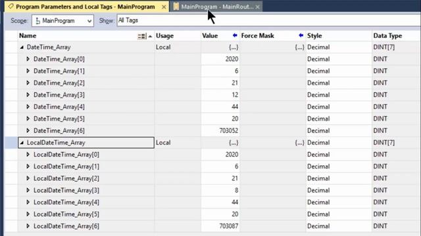Screen dimensions: 421x236
Task: Collapse the DateTime_Array tag
Action: point(22,47)
